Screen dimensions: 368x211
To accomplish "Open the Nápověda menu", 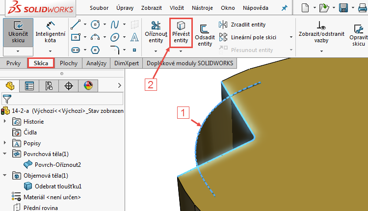I will point(256,8).
